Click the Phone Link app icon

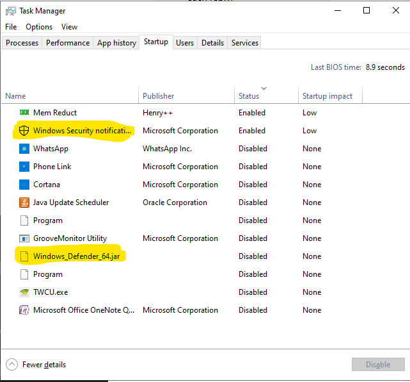point(24,167)
